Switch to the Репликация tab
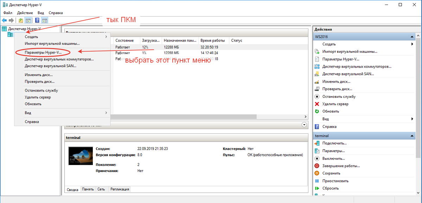 point(120,189)
